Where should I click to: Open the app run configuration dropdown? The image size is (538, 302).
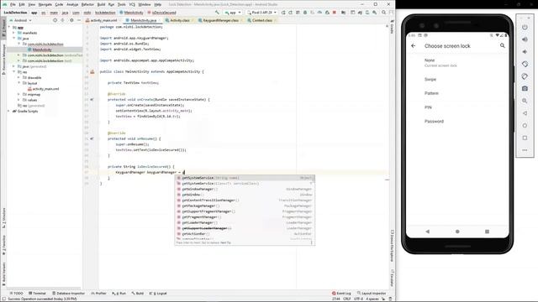click(233, 13)
